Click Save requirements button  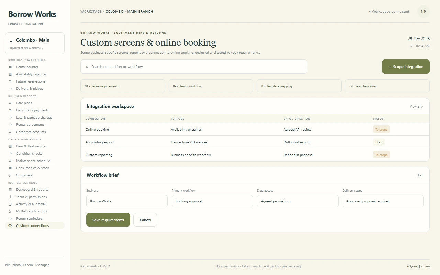(108, 220)
